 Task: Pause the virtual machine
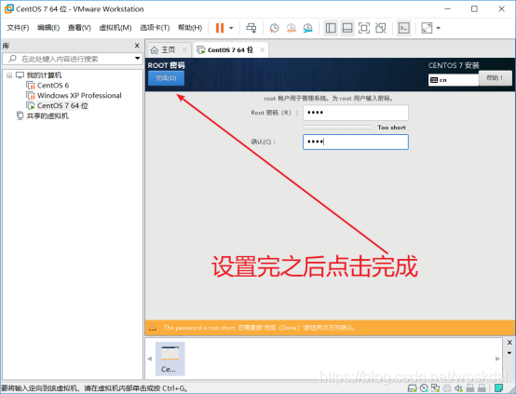pos(220,28)
